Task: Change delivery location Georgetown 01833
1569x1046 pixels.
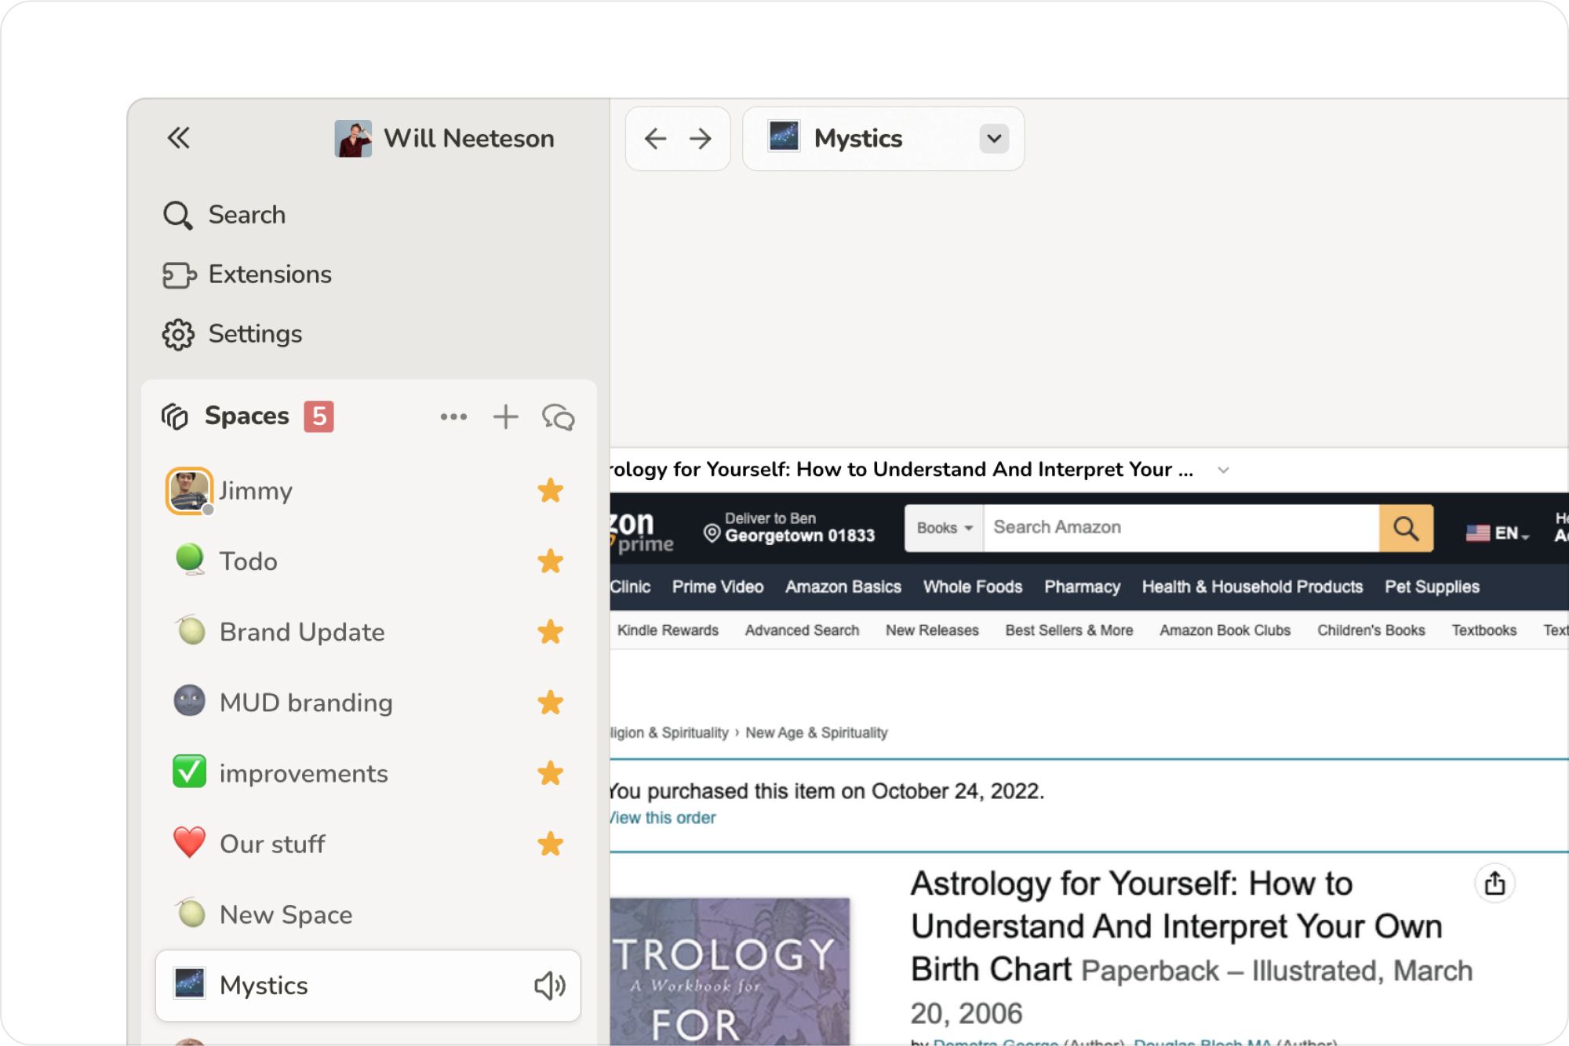Action: (x=789, y=528)
